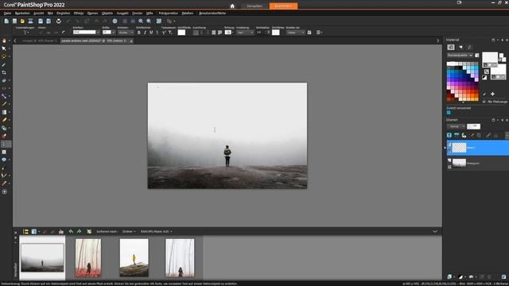Click the Home icon at top
The height and width of the screenshot is (286, 509).
[232, 6]
